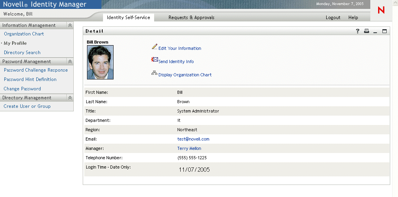
Task: Switch to the Requests & Approvals tab
Action: point(191,18)
